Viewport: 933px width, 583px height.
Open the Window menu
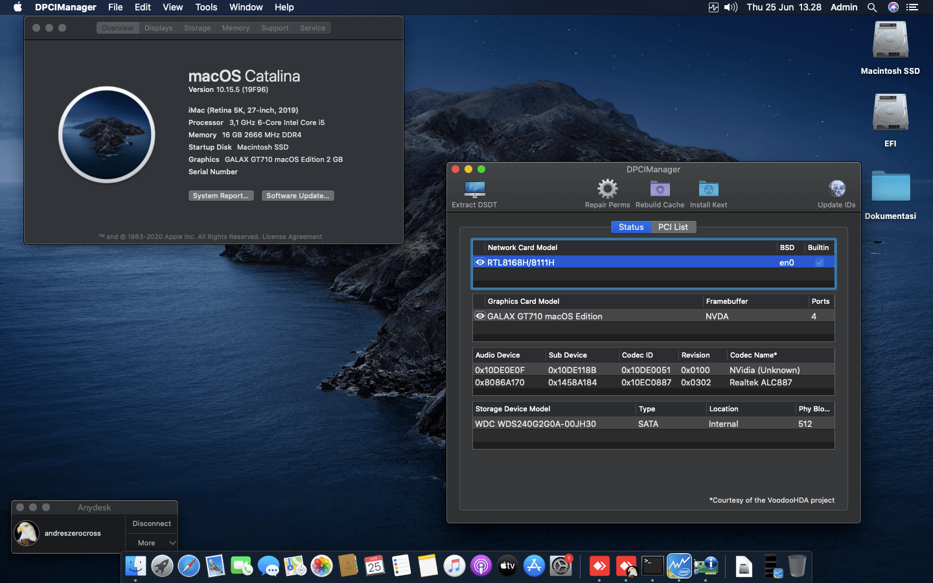point(246,7)
